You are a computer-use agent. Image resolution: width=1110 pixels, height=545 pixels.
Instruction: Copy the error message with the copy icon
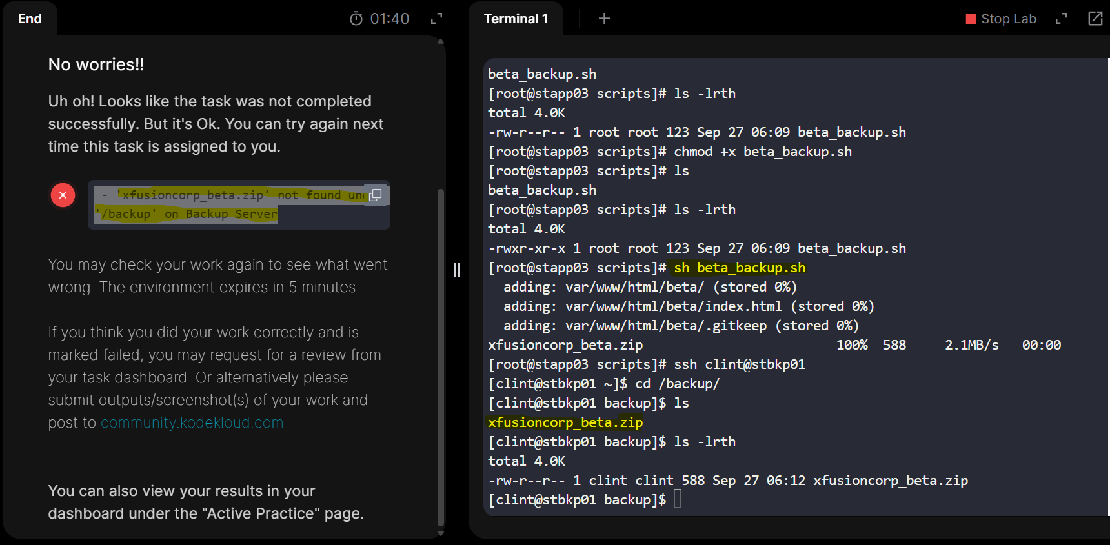click(x=375, y=195)
